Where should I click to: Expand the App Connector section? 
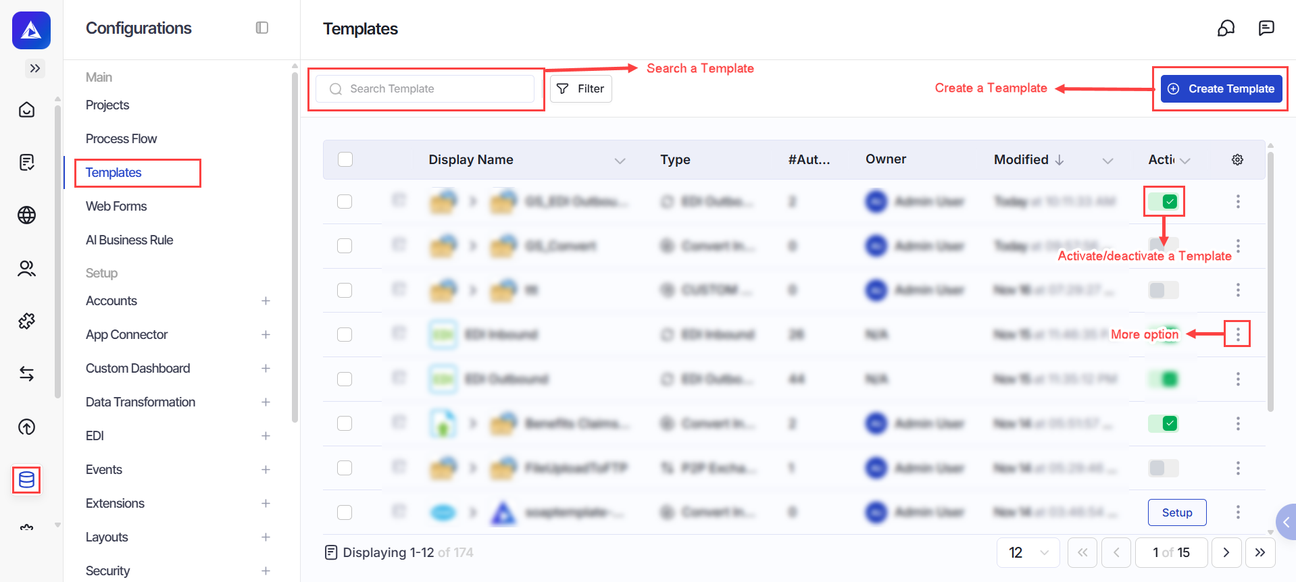pyautogui.click(x=266, y=335)
